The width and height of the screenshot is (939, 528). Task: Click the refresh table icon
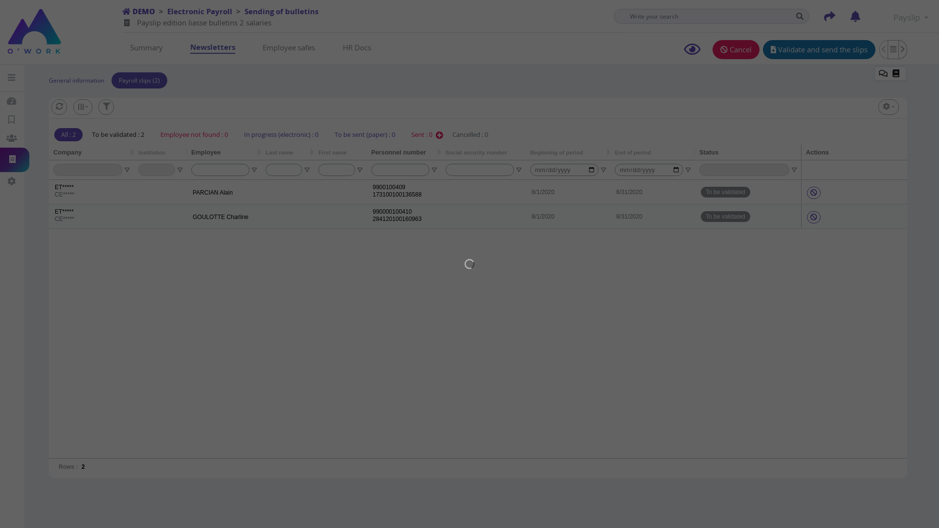point(59,107)
